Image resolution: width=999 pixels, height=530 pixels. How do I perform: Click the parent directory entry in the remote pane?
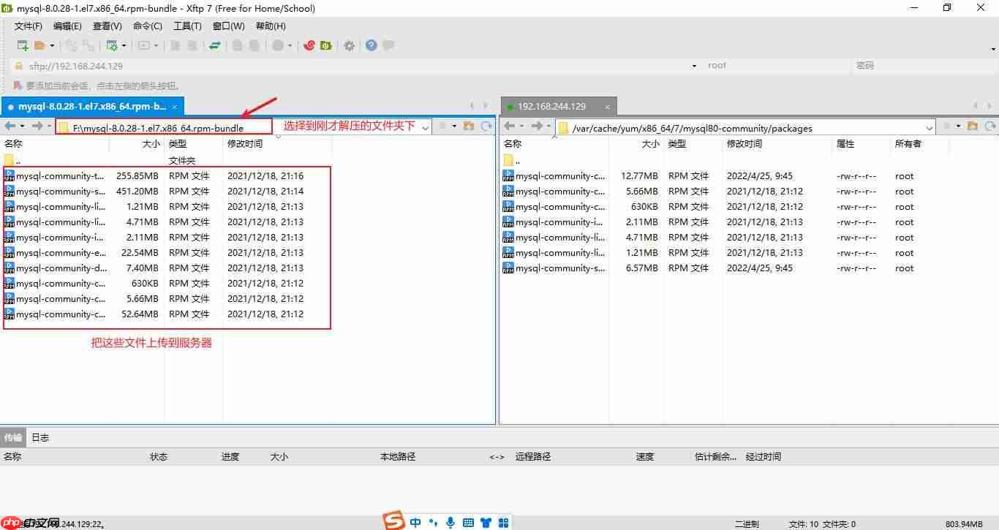point(519,160)
